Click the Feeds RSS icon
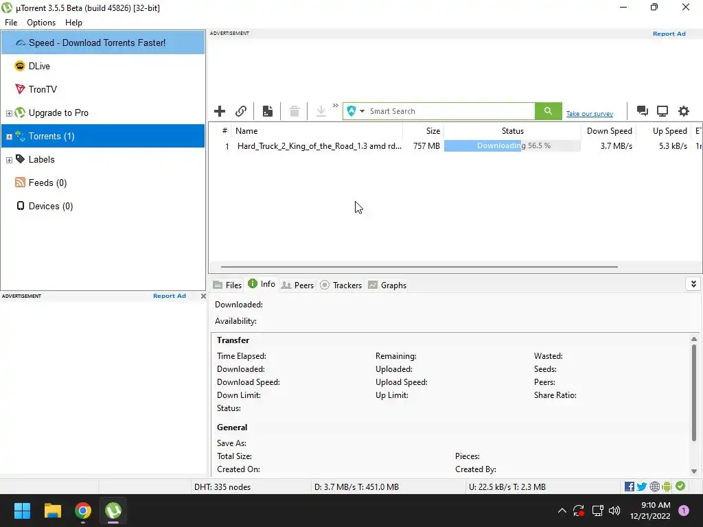 point(20,182)
